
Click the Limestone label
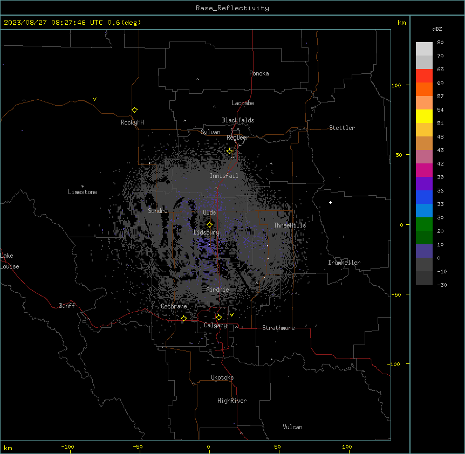click(83, 192)
